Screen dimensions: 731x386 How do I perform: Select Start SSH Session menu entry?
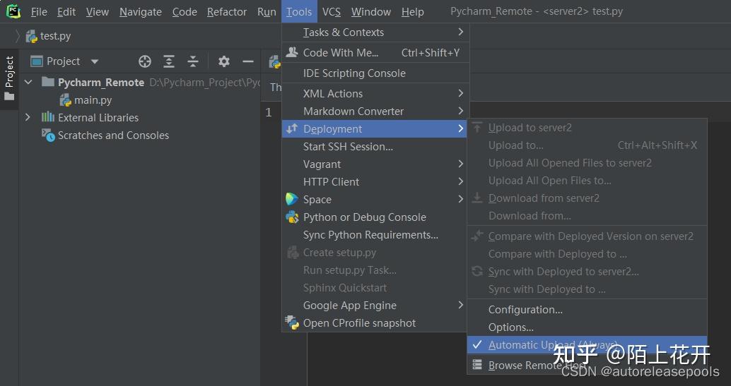[x=348, y=147]
